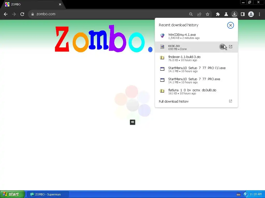The width and height of the screenshot is (265, 198).
Task: Open the Extensions puzzle icon
Action: pyautogui.click(x=218, y=14)
